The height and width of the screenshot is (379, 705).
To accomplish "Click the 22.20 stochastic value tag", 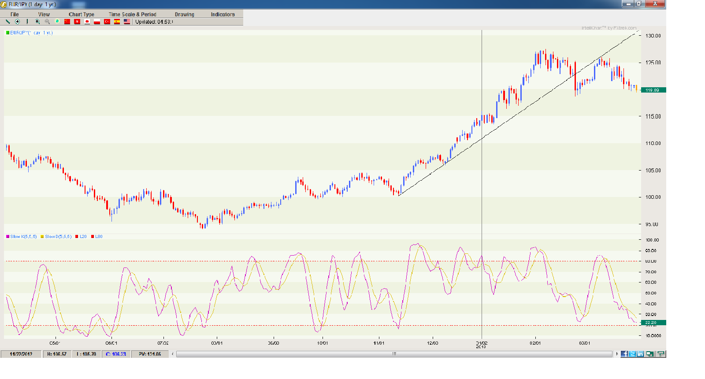I will 653,323.
